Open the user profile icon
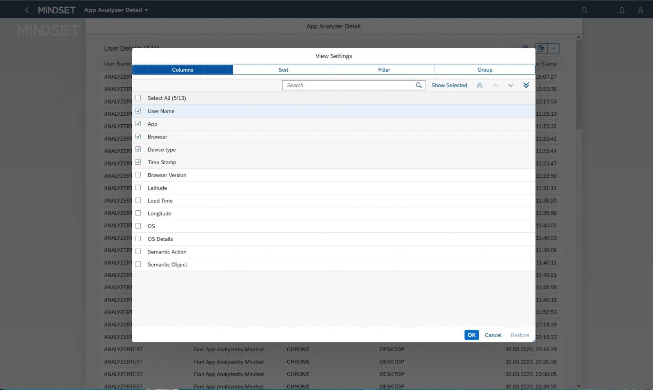Viewport: 653px width, 390px height. pos(640,10)
